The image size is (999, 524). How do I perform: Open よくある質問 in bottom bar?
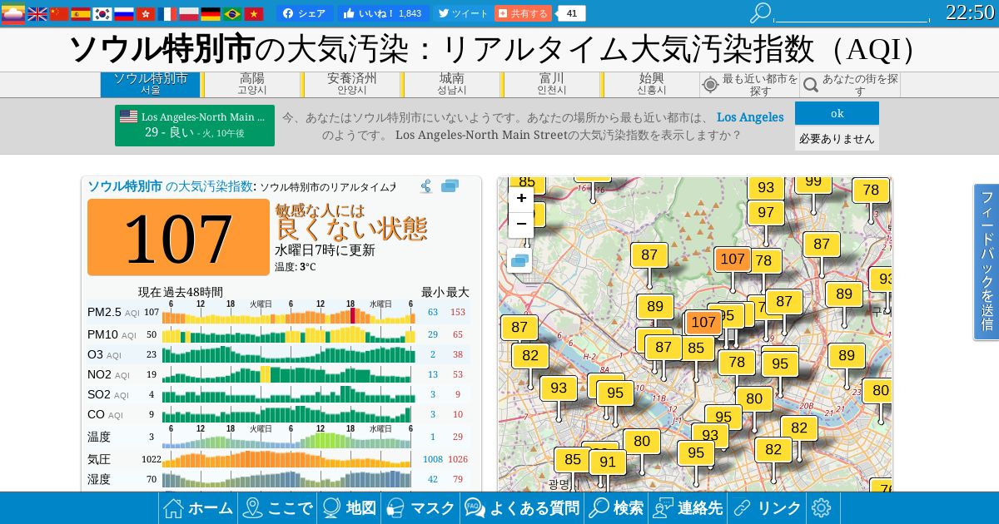pyautogui.click(x=522, y=508)
